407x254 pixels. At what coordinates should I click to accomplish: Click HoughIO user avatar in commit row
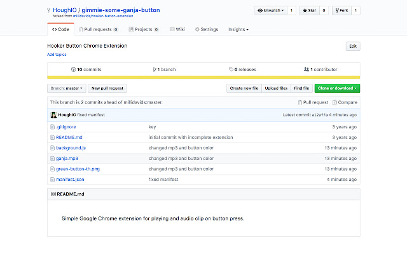tap(53, 115)
